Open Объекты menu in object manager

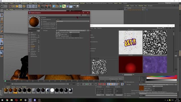tap(141, 6)
